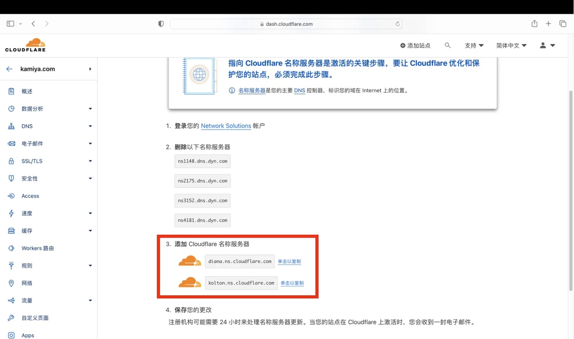
Task: Select Access in the sidebar
Action: tap(30, 196)
